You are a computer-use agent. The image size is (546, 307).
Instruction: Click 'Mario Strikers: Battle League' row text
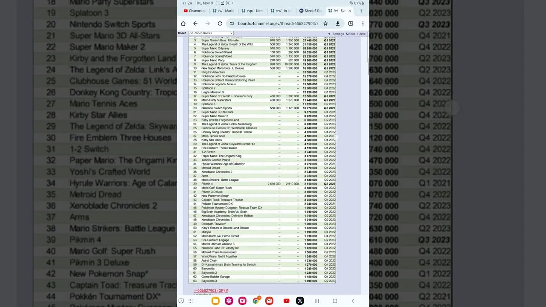click(220, 180)
